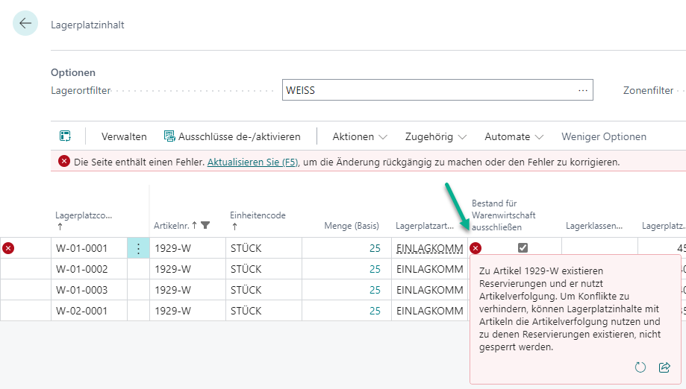686x389 pixels.
Task: Open the Verwalten menu
Action: (x=124, y=136)
